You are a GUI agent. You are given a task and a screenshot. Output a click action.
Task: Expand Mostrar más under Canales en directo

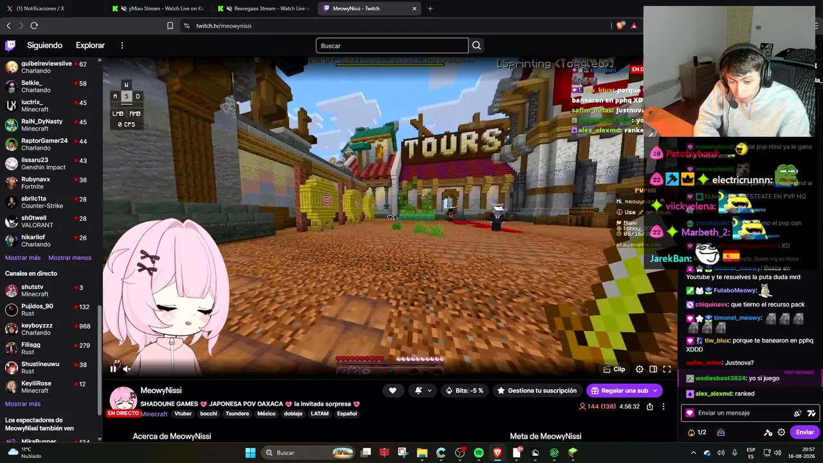[x=23, y=404]
